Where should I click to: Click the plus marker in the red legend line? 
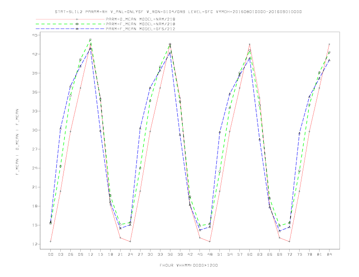point(77,19)
